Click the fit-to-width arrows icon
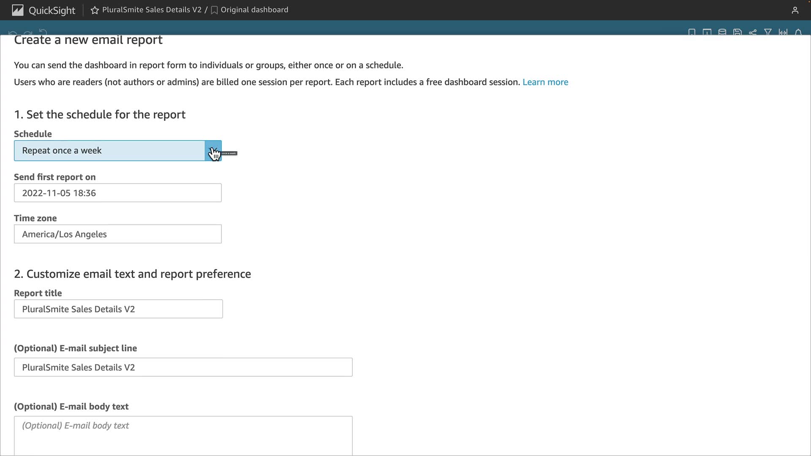This screenshot has width=811, height=456. coord(783,32)
